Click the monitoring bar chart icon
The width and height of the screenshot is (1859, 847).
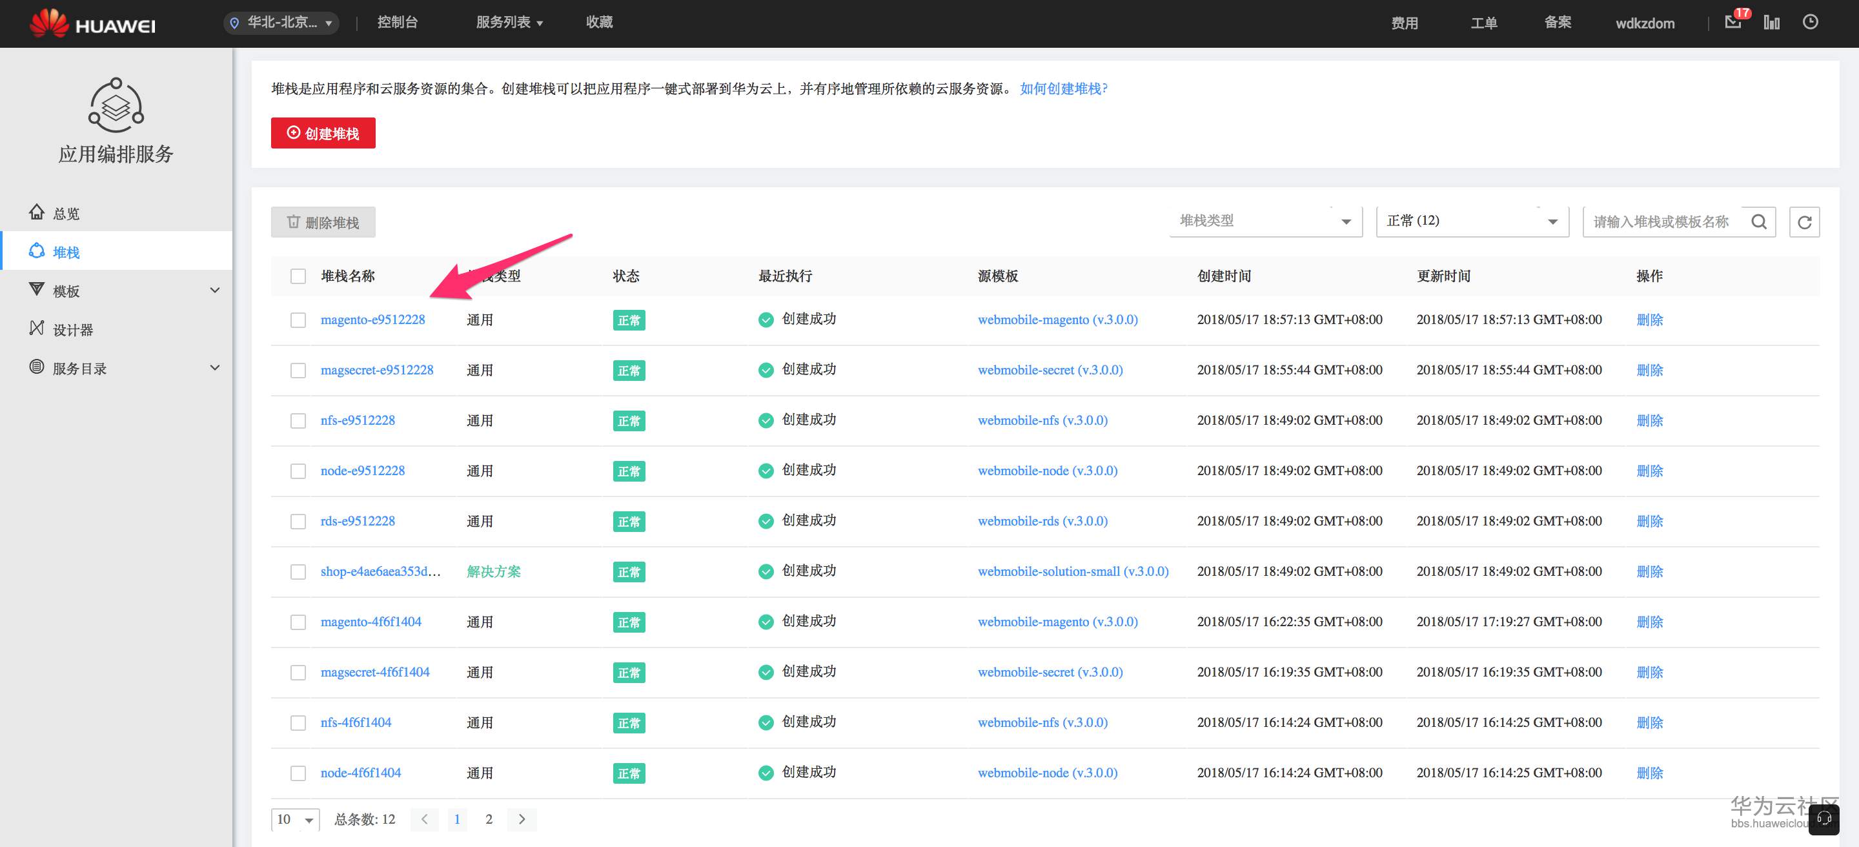pos(1772,23)
